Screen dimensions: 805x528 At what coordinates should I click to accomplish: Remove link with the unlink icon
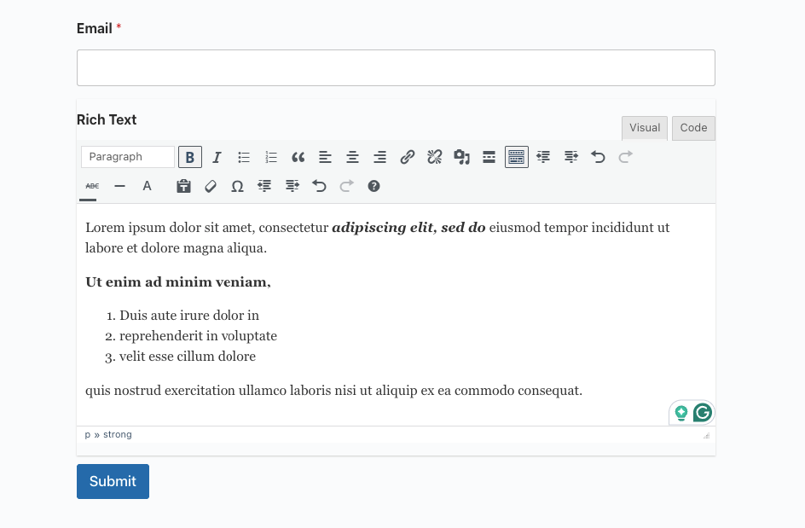point(435,157)
